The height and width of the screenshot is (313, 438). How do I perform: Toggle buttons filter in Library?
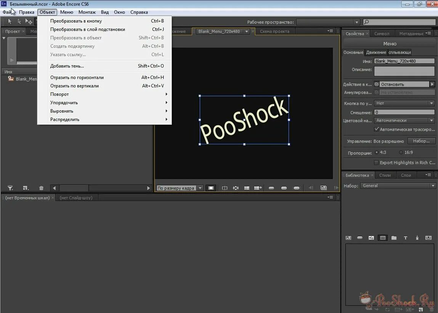point(360,238)
